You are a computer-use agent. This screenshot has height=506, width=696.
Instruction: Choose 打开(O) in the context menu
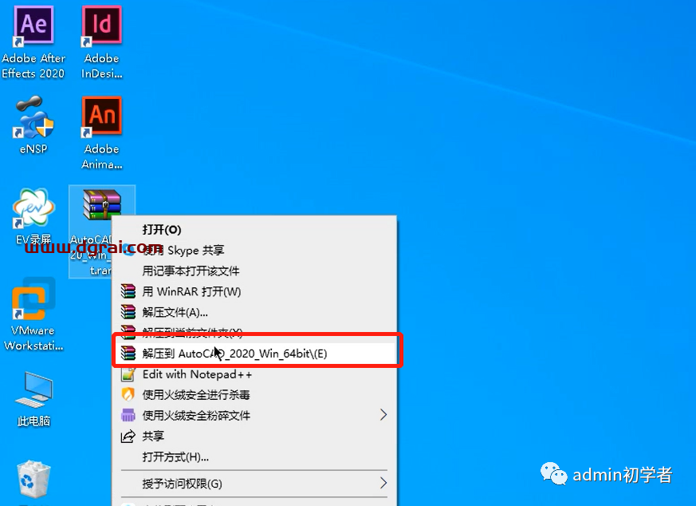[x=254, y=230]
